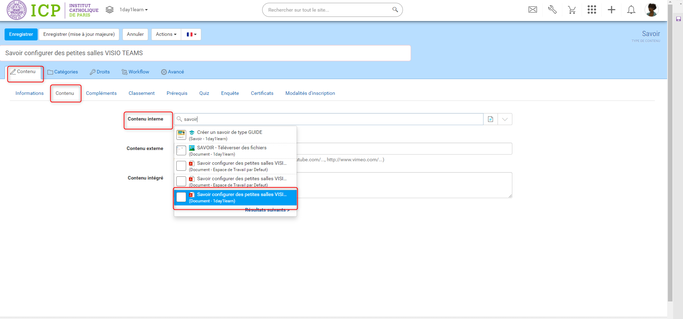Click the wrench tools icon
Viewport: 683px width, 319px height.
tap(552, 10)
